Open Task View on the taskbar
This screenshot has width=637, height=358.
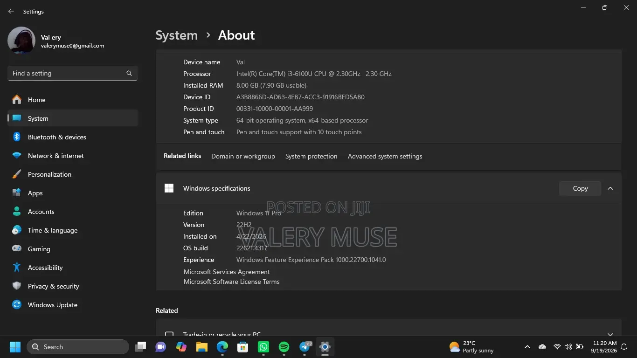[x=140, y=347]
